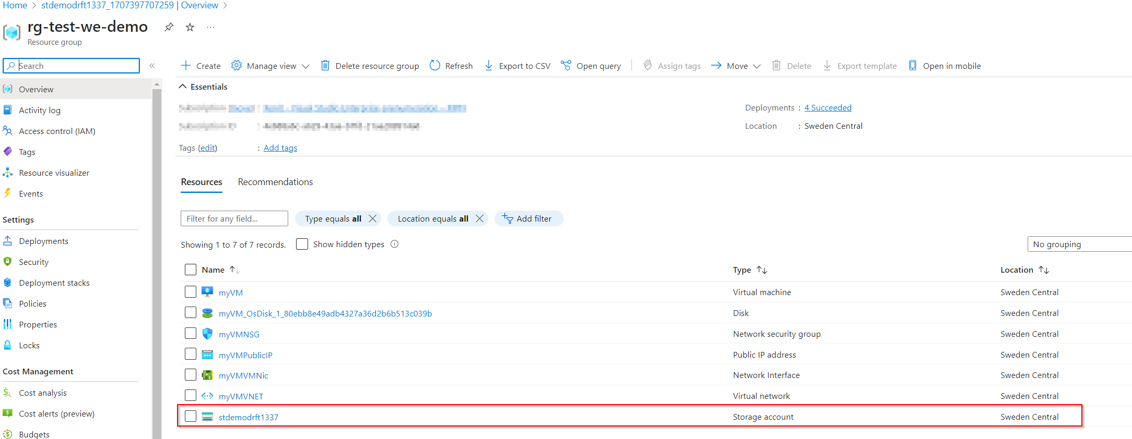Open the stdemodrft1337 storage account link

coord(249,417)
